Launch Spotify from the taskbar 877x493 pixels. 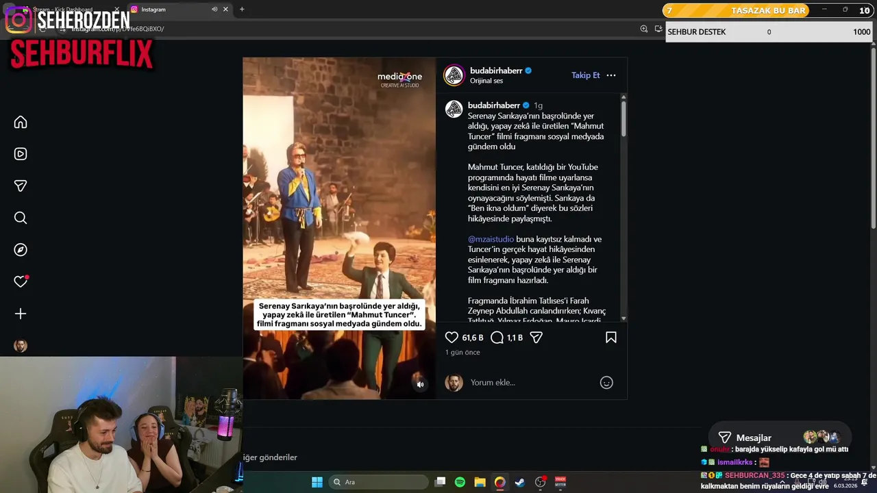(x=460, y=482)
